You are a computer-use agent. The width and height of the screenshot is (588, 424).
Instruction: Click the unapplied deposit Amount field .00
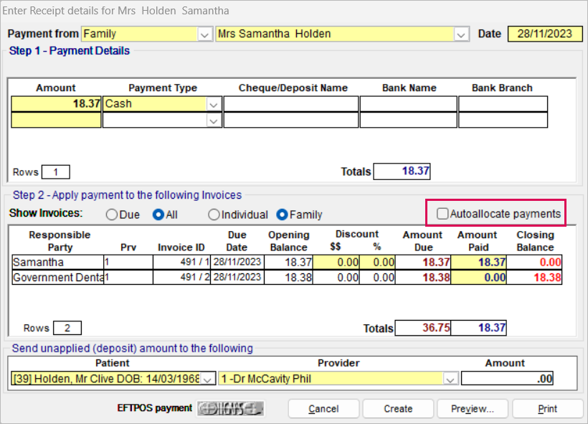point(507,379)
